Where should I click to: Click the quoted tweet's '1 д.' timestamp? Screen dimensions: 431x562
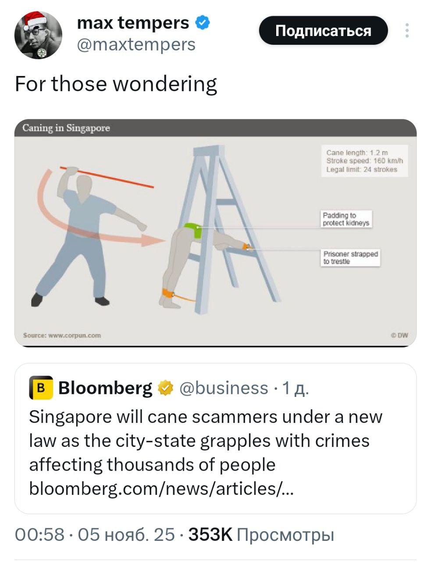(x=296, y=388)
